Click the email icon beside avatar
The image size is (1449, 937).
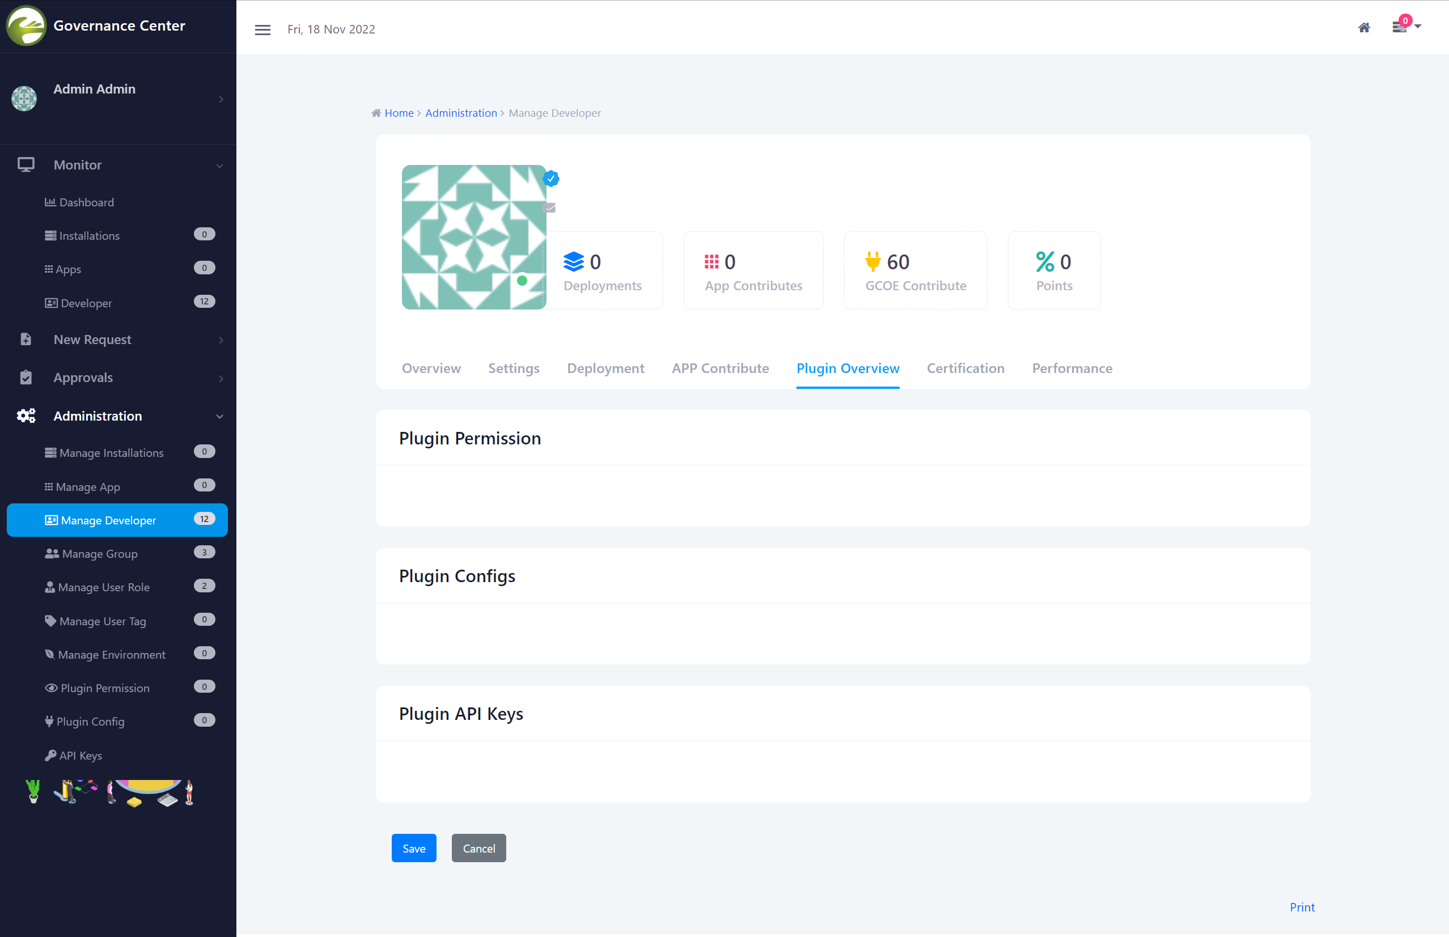pyautogui.click(x=550, y=208)
